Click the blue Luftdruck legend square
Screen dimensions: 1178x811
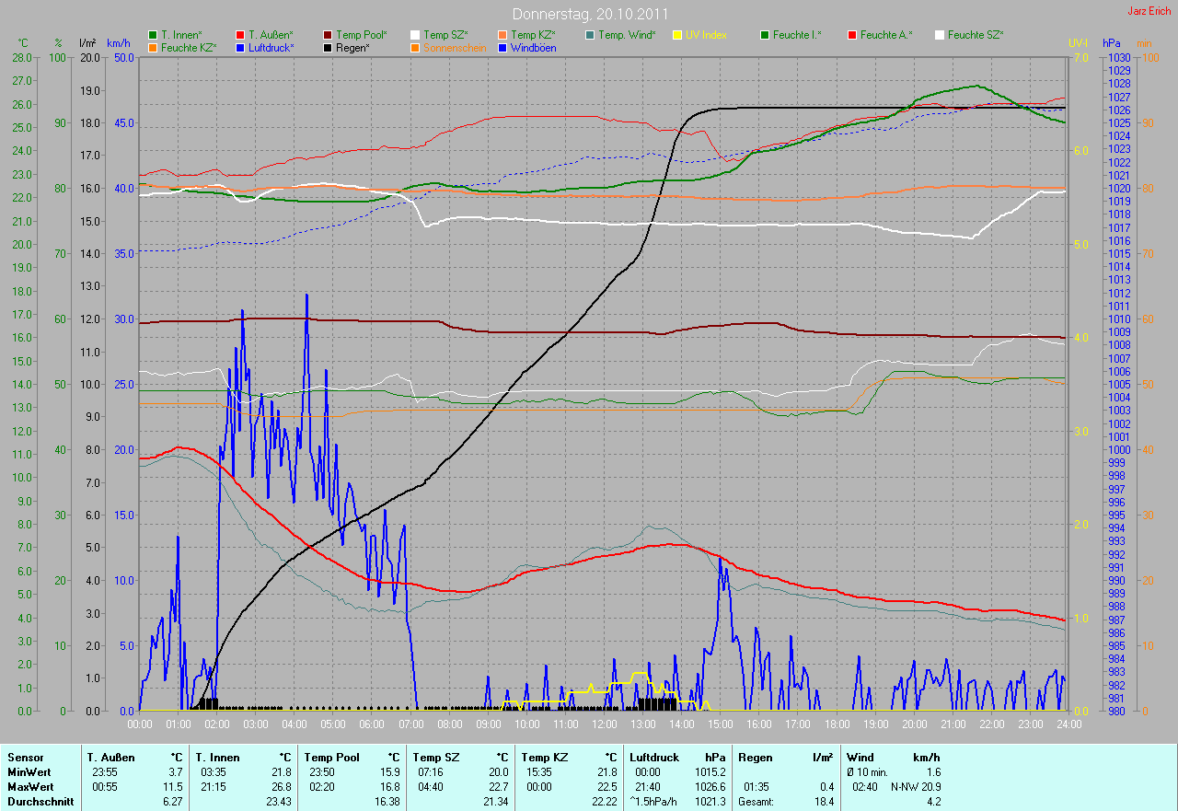tap(240, 47)
